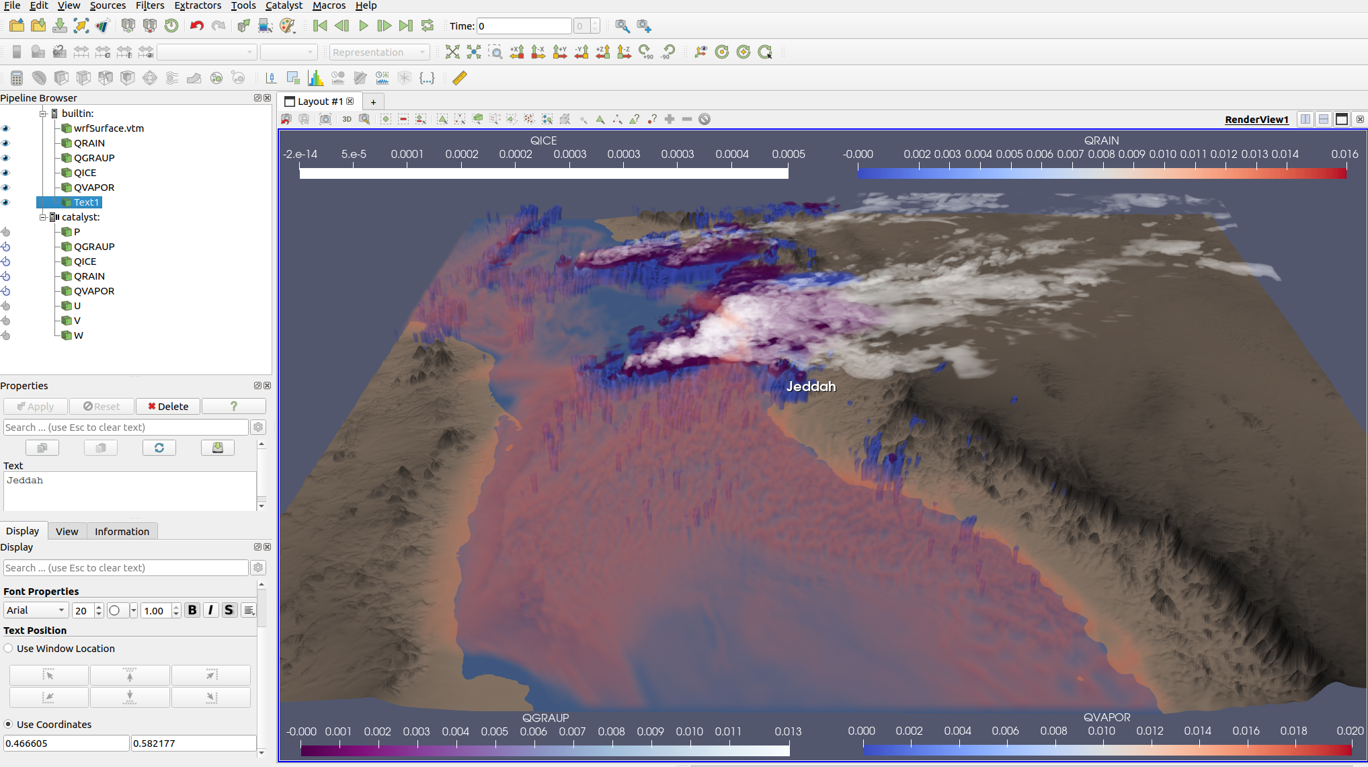Click the Rotate 90 degrees clockwise icon

tap(646, 52)
